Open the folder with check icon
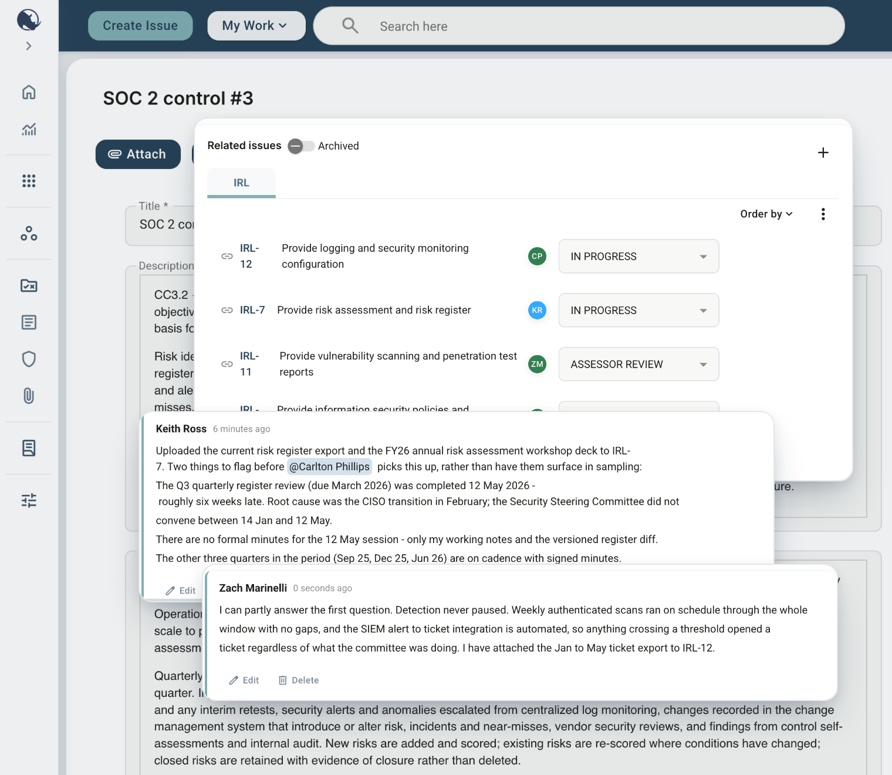The image size is (892, 775). [29, 285]
